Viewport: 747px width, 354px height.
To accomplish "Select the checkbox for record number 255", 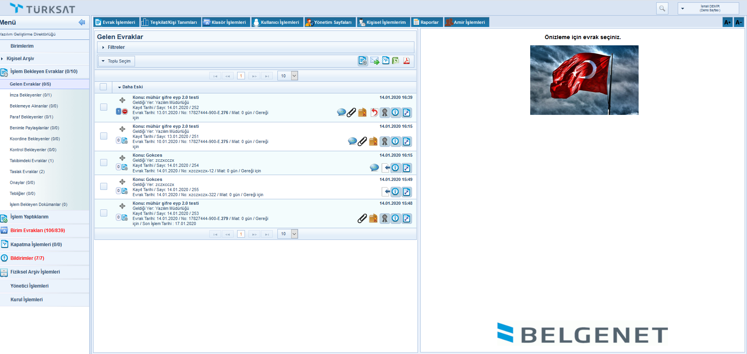I will coord(104,186).
